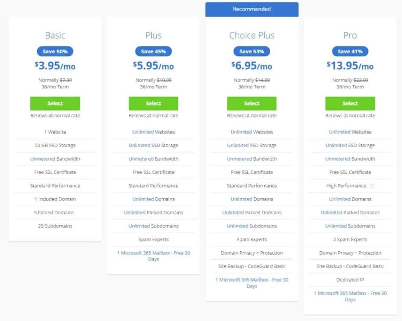Click the help icon next to High Performance

click(372, 186)
